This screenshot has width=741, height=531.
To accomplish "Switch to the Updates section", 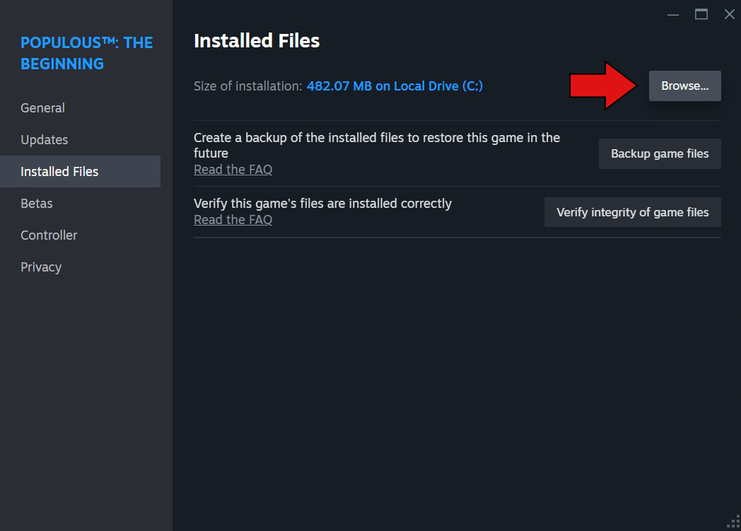I will [44, 139].
